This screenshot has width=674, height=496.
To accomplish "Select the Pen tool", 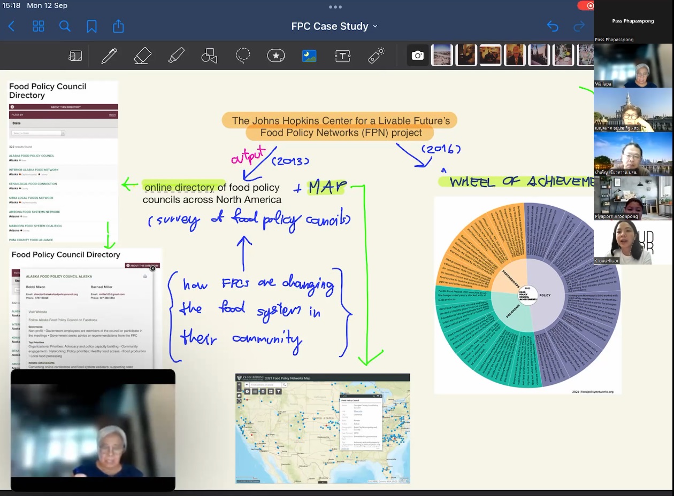I will coord(109,56).
